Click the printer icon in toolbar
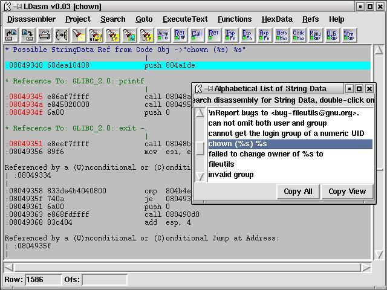This screenshot has width=387, height=290. (x=45, y=35)
